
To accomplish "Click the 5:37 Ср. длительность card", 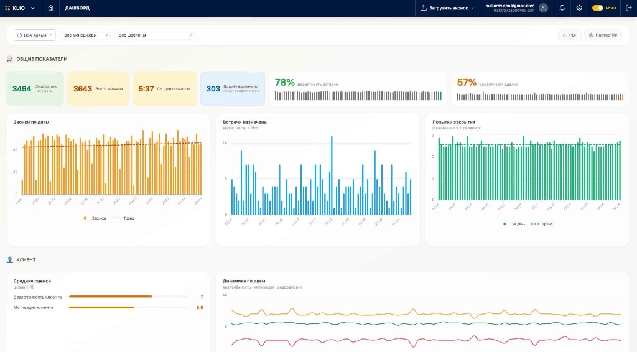I will [x=164, y=89].
